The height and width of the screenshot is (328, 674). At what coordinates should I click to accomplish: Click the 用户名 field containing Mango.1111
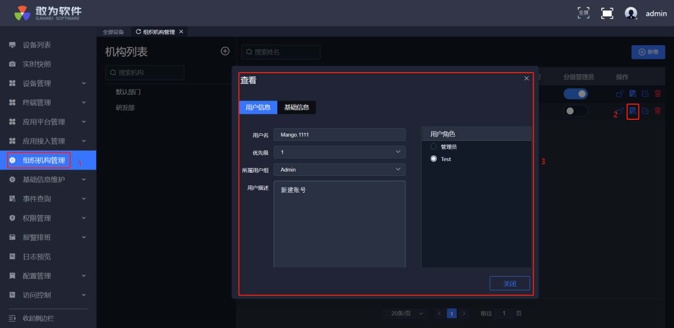(x=339, y=135)
